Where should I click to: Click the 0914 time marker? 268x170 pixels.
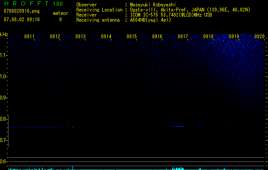pos(106,37)
